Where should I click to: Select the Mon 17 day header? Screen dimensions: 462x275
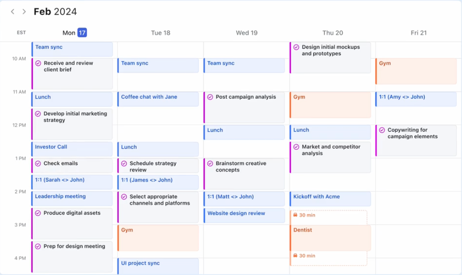(75, 33)
